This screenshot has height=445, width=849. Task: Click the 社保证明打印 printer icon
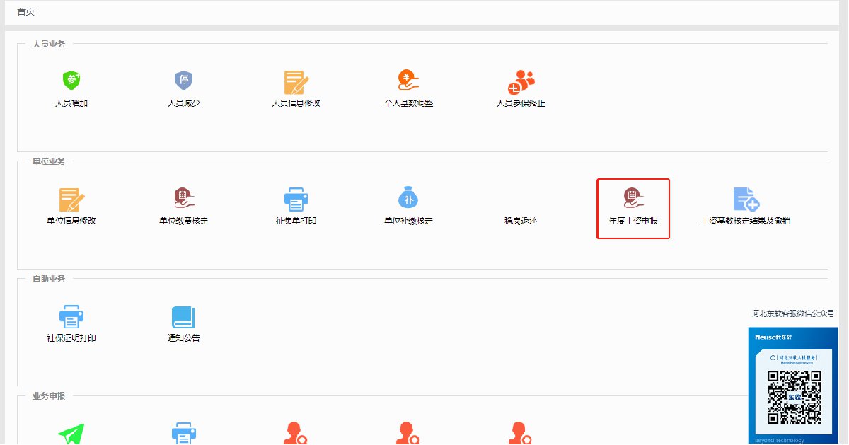[71, 317]
